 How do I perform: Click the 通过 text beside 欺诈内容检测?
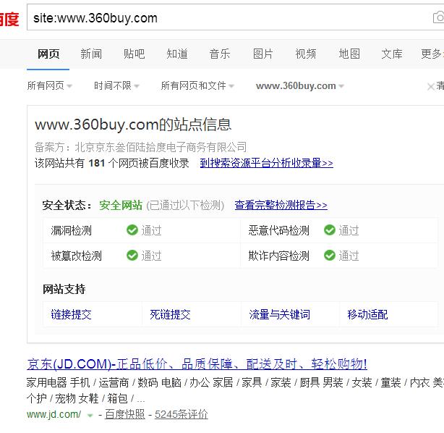click(x=349, y=256)
